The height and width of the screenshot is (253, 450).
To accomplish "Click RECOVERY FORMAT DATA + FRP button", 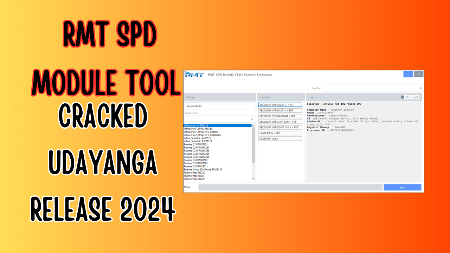I will [280, 116].
